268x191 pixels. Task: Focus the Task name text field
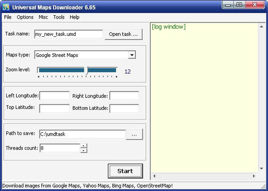pyautogui.click(x=68, y=34)
